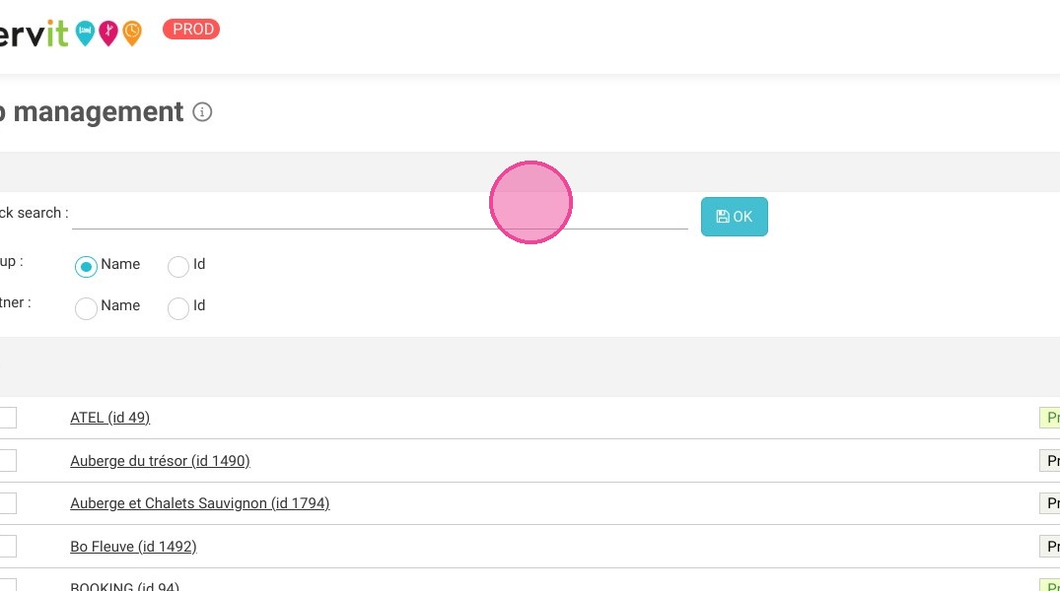Open Auberge du trésor (id 1490) link
Viewport: 1060px width, 591px height.
160,461
